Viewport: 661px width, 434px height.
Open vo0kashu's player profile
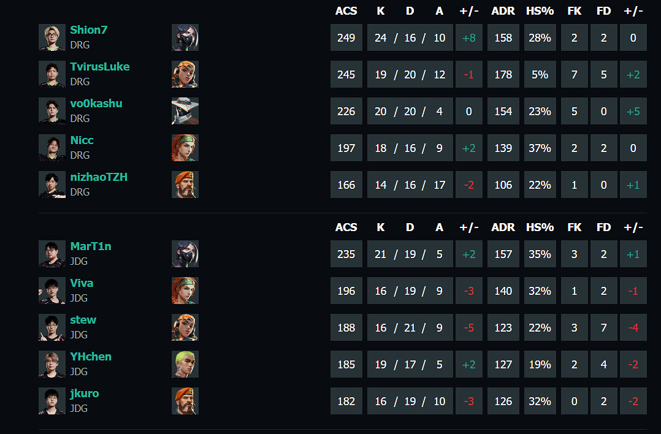click(x=96, y=104)
